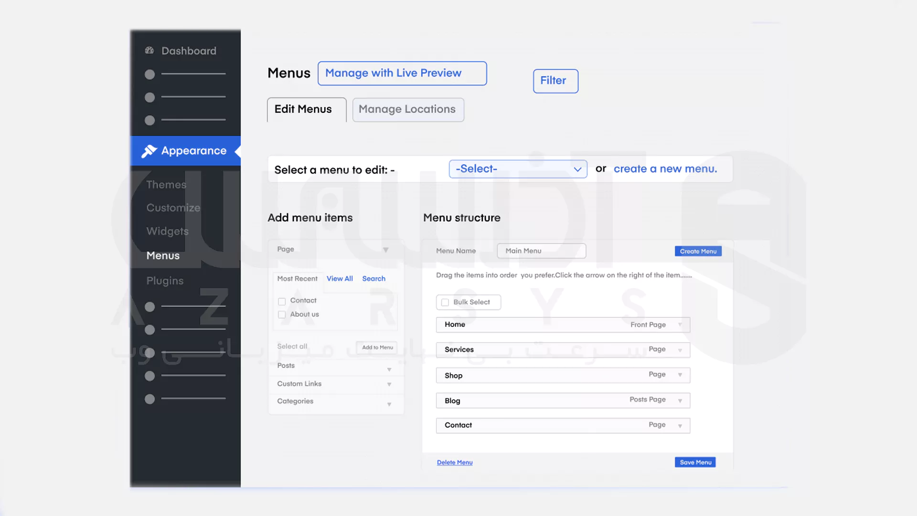Screen dimensions: 917x516
Task: Click the Appearance paintbrush icon
Action: (x=149, y=151)
